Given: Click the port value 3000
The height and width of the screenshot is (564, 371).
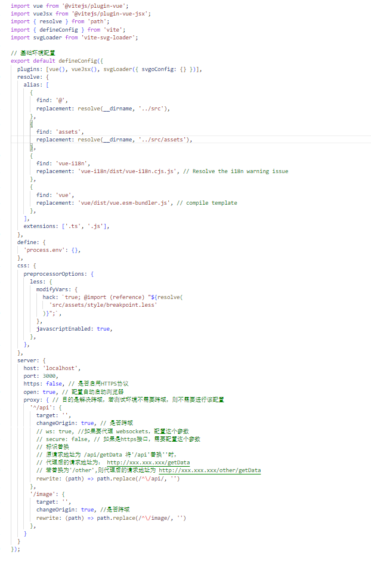Looking at the screenshot, I should 50,376.
